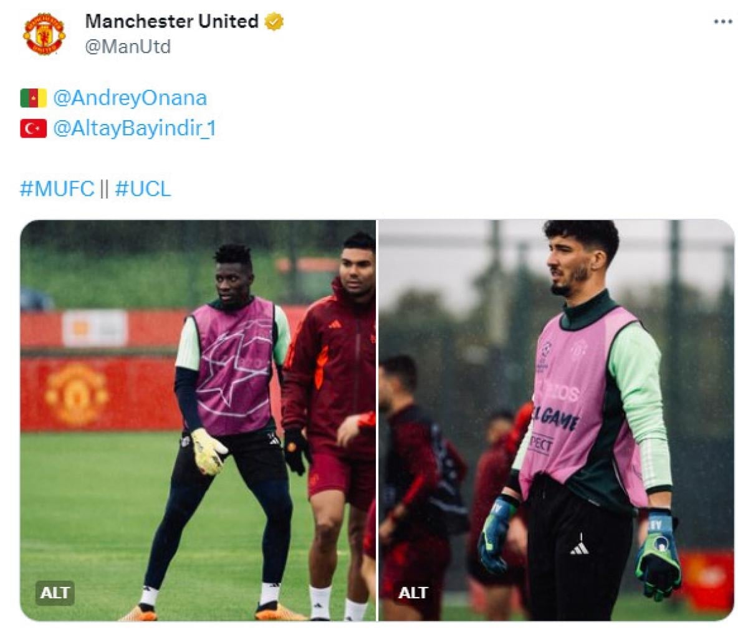Open the #UCL hashtag

(143, 188)
